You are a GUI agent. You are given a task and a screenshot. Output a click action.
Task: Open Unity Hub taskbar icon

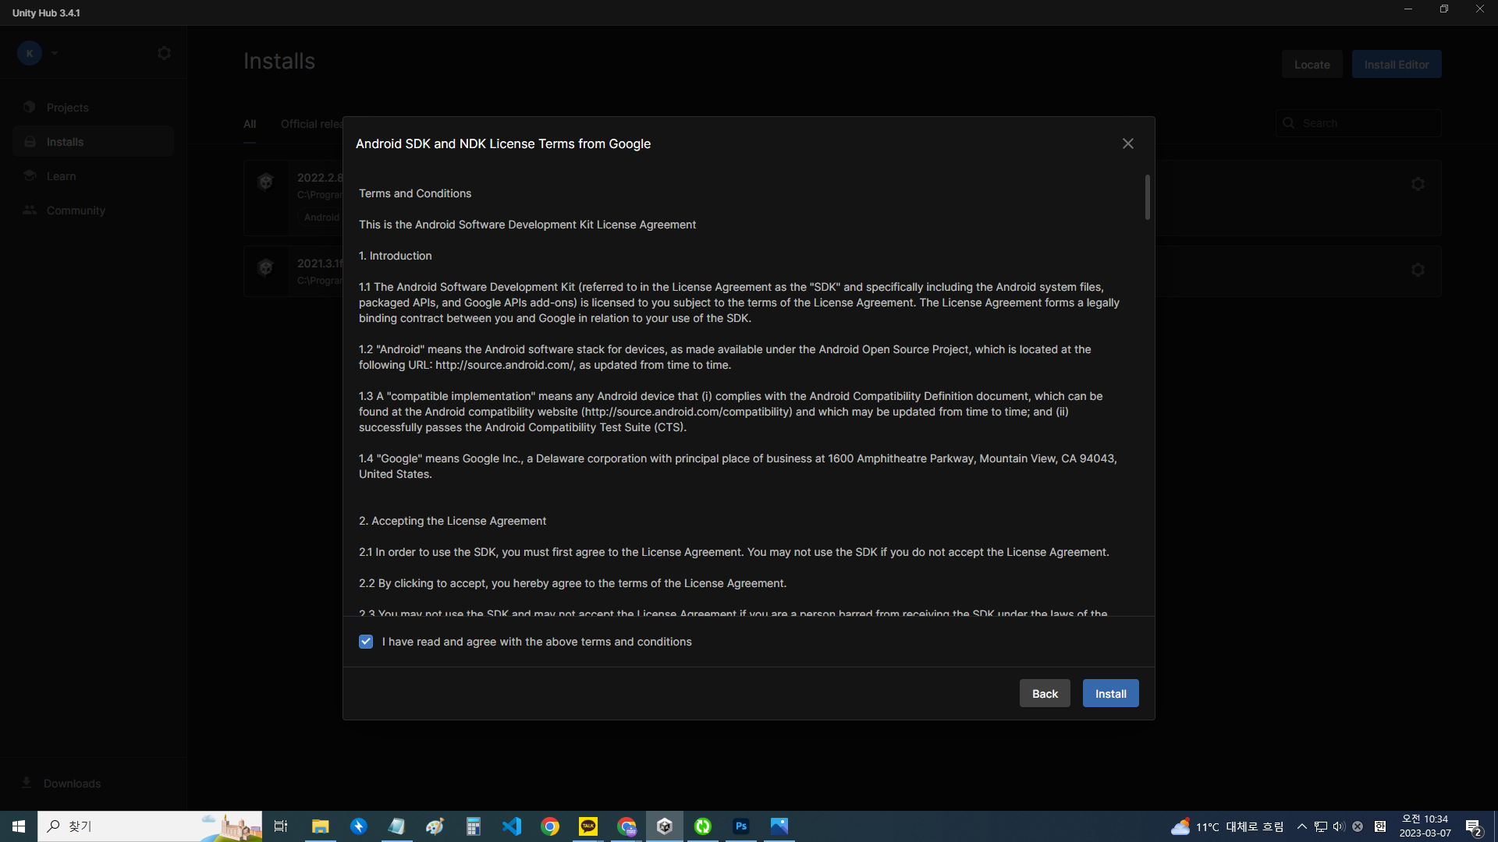[665, 826]
